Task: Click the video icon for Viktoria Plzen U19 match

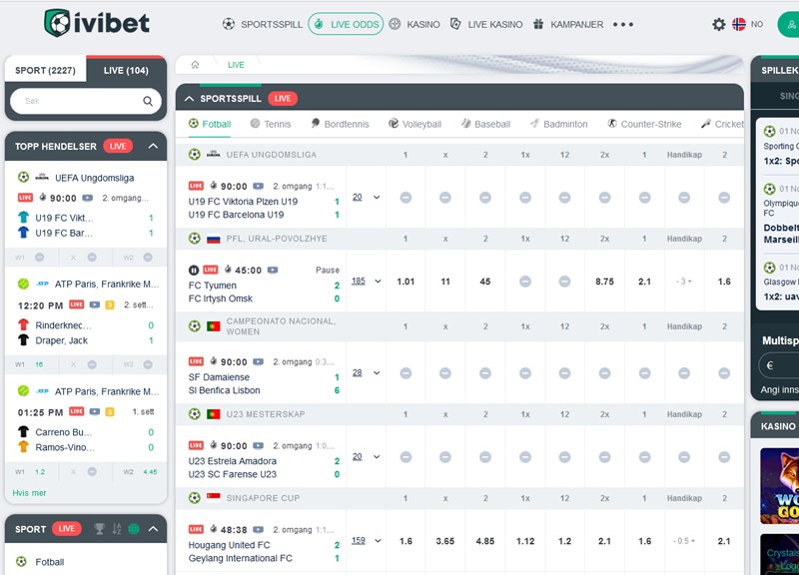Action: [259, 186]
